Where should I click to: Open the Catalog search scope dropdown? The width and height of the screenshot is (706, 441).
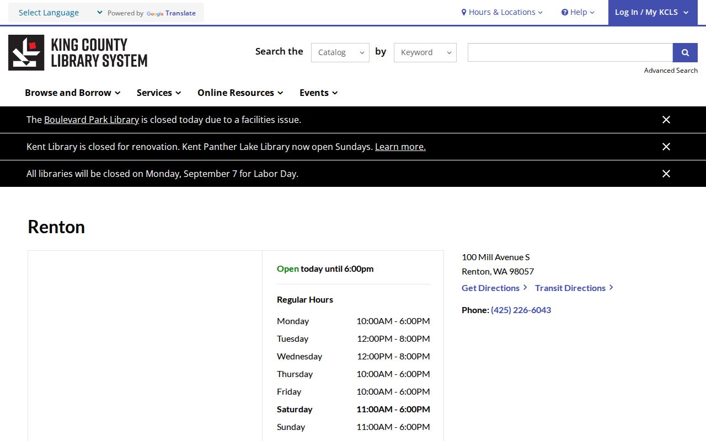(340, 52)
